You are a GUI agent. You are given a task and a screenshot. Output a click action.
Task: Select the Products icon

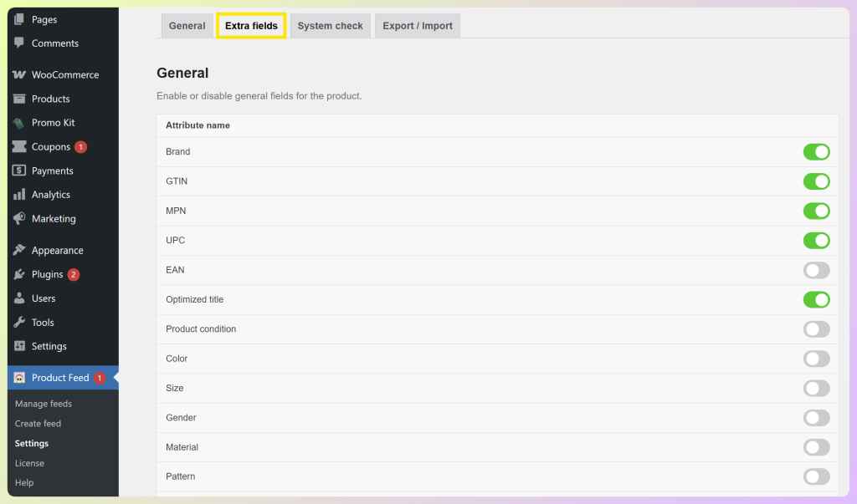[18, 99]
